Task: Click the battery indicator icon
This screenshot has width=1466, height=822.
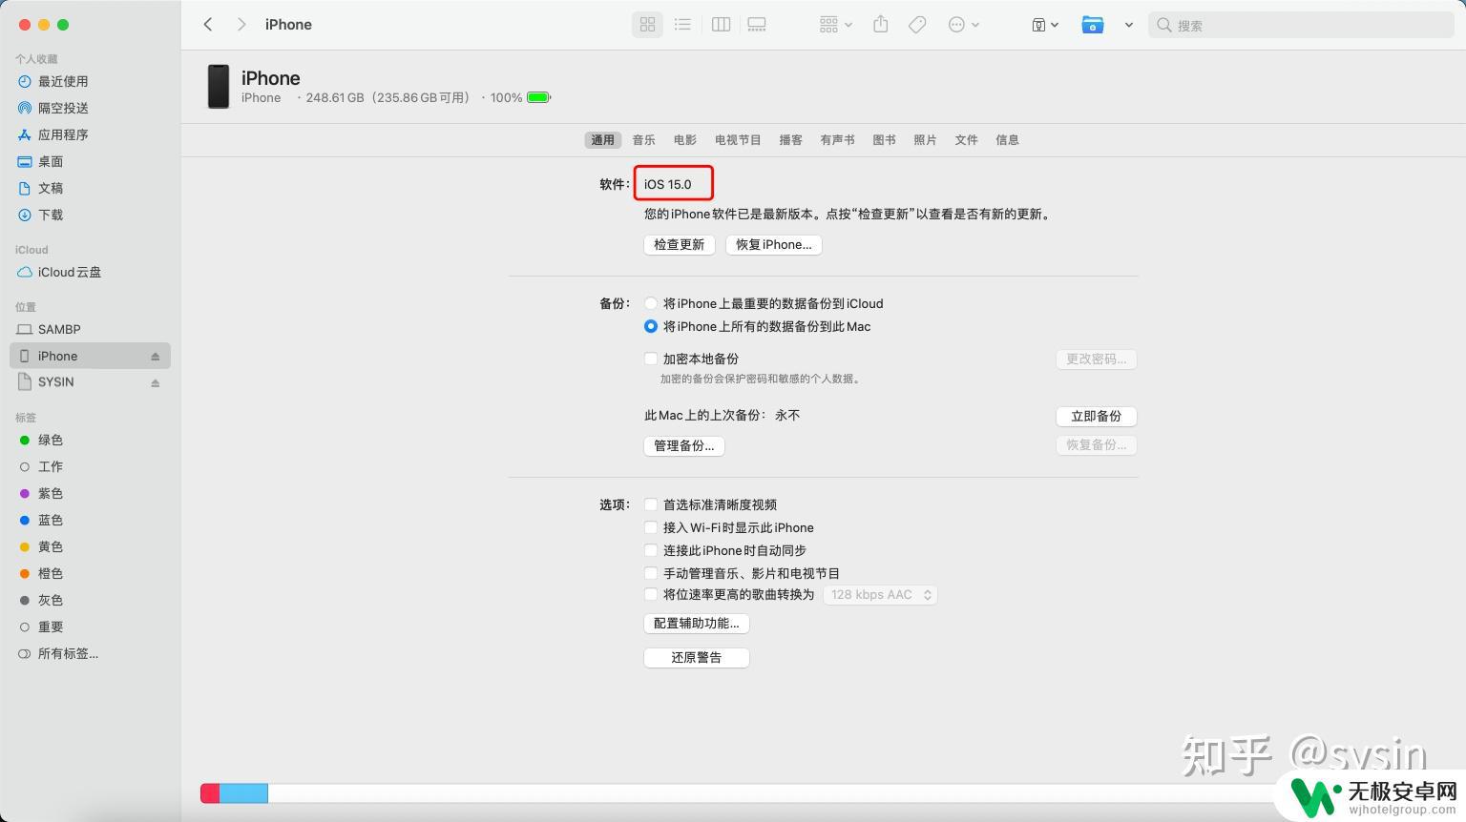Action: pos(539,97)
